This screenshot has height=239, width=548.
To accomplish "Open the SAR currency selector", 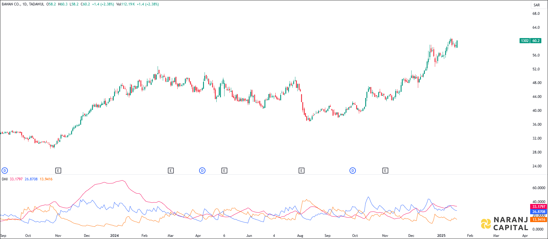I will tap(537, 5).
